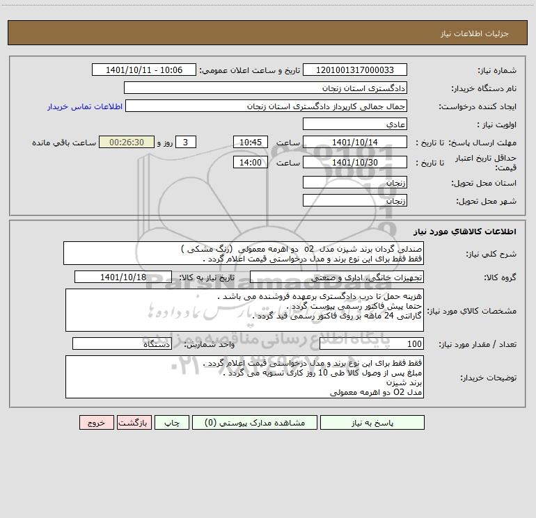
Task: Click the unit field دستگاه
Action: pos(122,344)
